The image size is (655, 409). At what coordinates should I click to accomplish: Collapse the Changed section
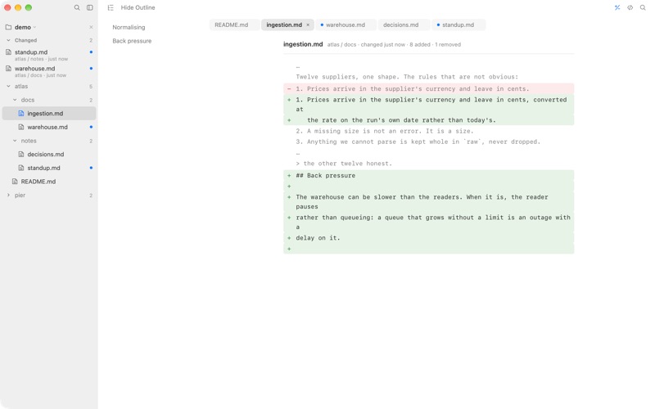point(8,40)
